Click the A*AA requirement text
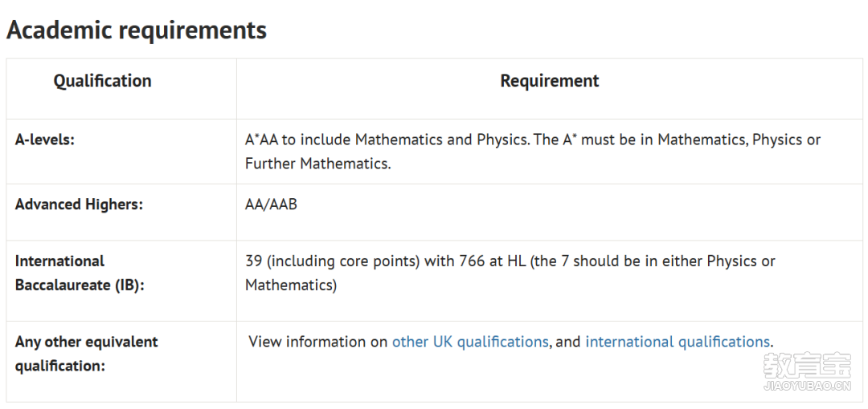Screen dimensions: 868x409 click(x=533, y=152)
